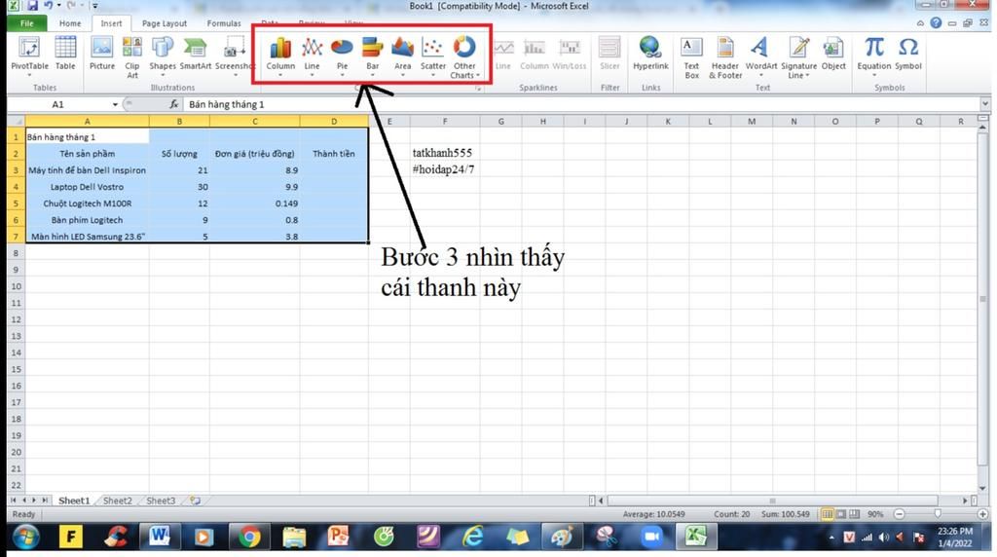Click the Insert Function fx button
Screen dimensions: 997x557
pos(173,104)
